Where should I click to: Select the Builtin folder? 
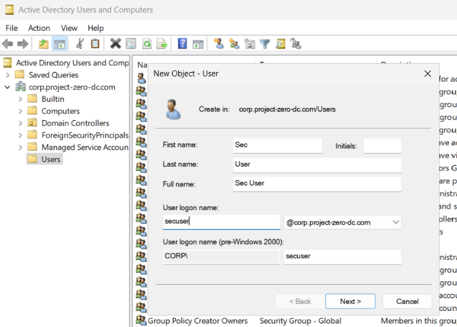tap(53, 99)
